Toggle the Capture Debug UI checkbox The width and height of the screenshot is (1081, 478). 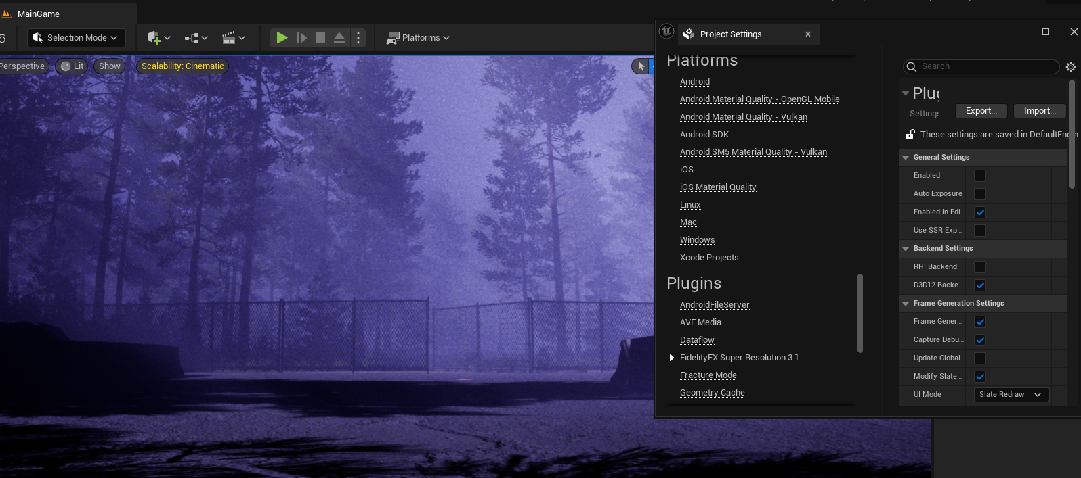tap(980, 340)
